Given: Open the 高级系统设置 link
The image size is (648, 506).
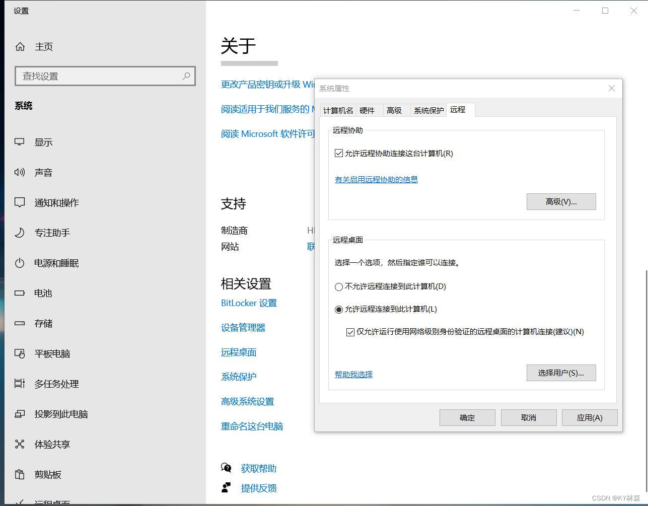Looking at the screenshot, I should [247, 401].
